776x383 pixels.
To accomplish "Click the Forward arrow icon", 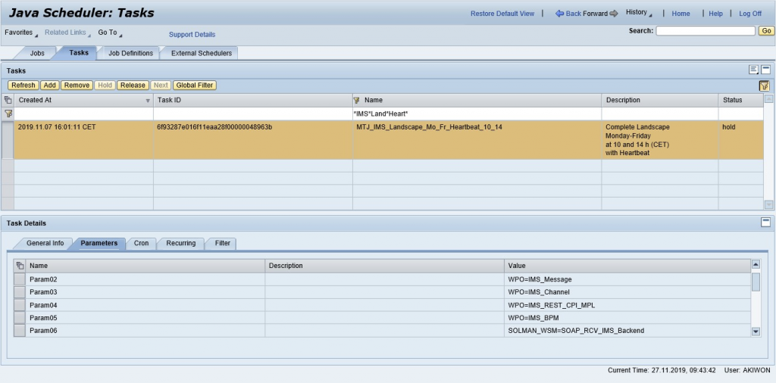I will pos(614,14).
